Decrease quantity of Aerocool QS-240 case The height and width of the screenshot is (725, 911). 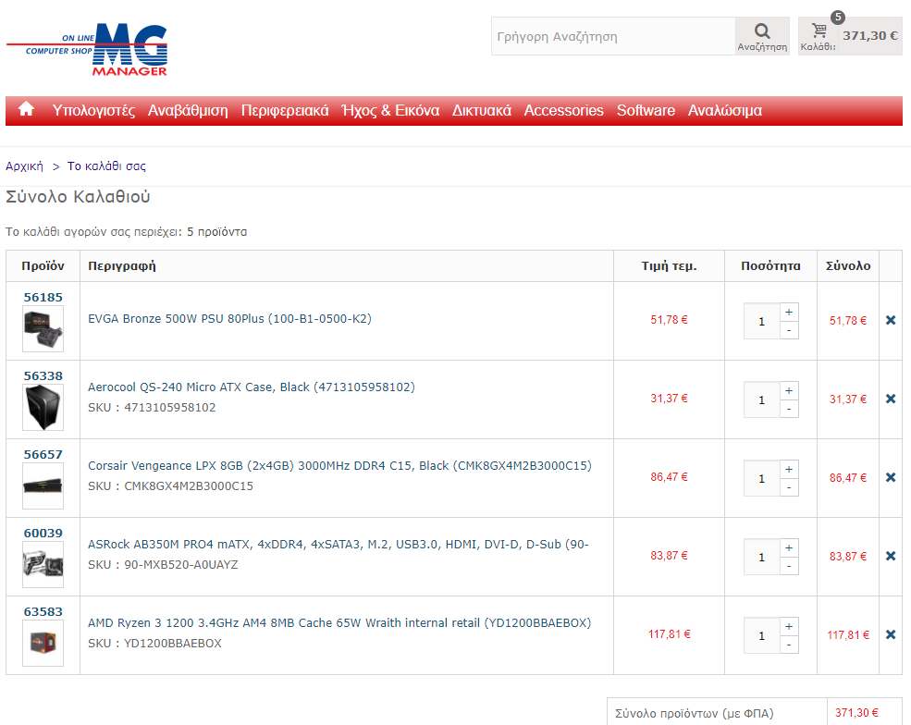point(789,409)
